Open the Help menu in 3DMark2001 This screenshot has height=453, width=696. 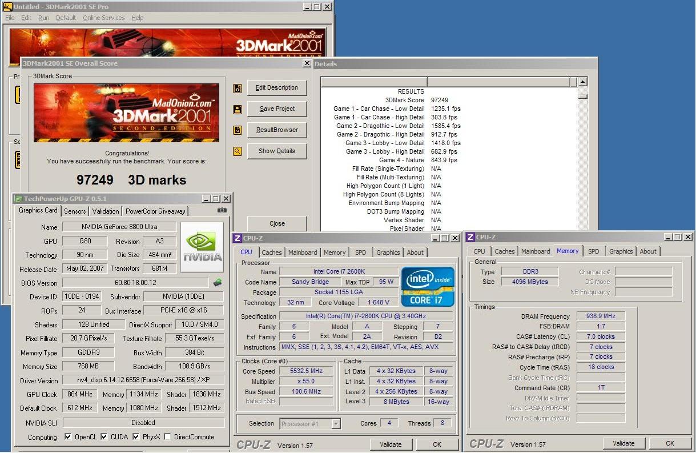tap(138, 18)
